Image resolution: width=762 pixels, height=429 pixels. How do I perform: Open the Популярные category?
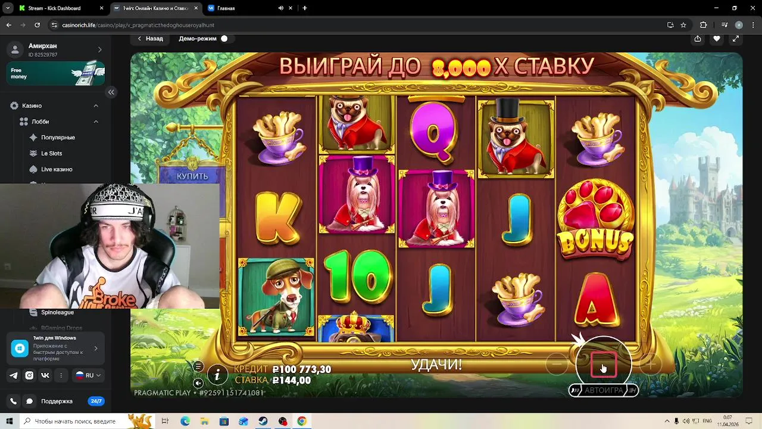pos(58,138)
